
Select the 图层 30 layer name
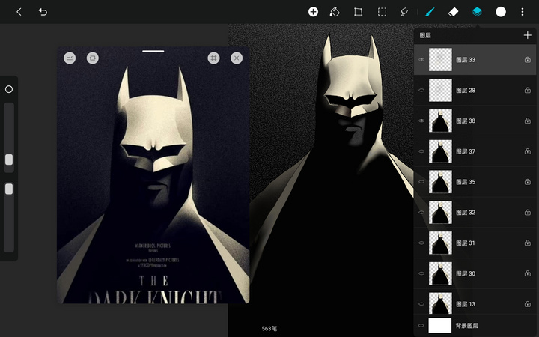point(466,274)
